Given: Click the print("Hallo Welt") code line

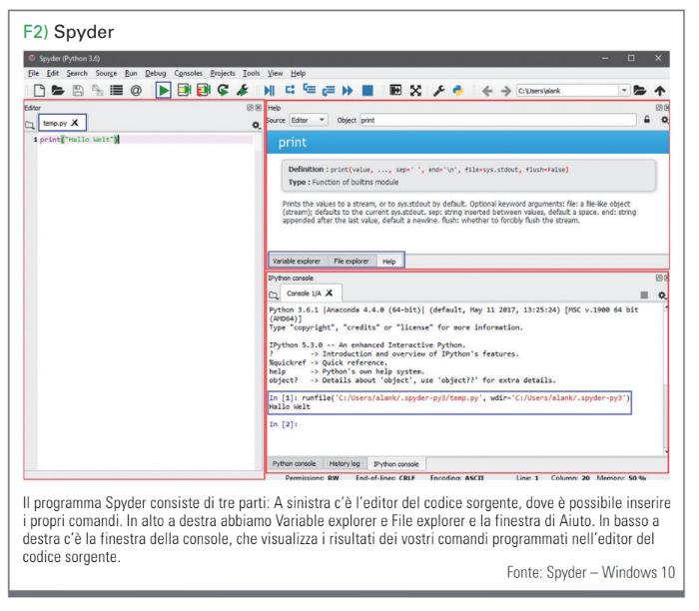Looking at the screenshot, I should [79, 140].
